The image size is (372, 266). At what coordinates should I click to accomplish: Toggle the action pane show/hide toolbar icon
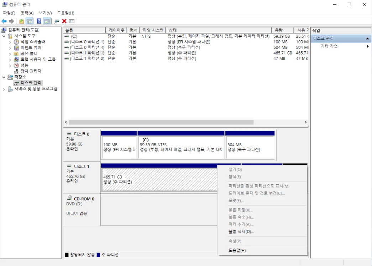pos(47,21)
